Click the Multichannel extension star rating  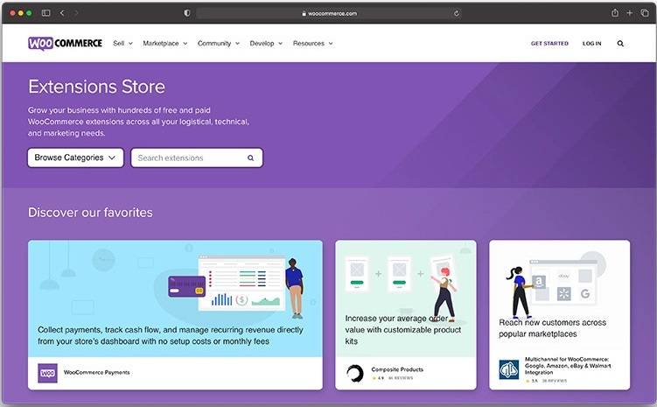tap(532, 381)
